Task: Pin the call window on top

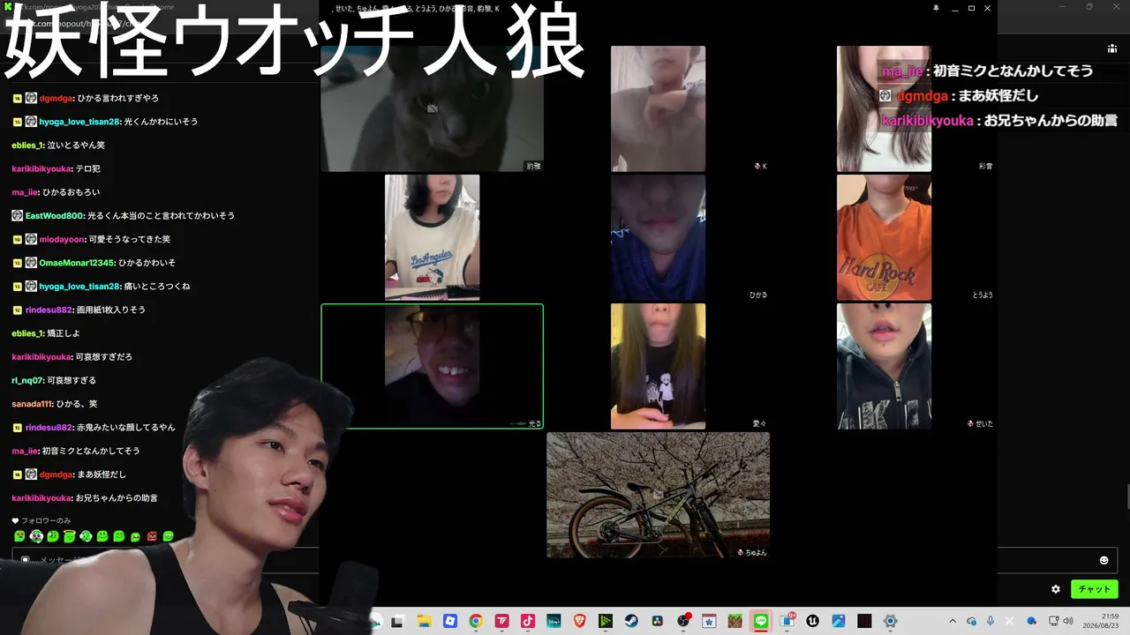Action: 936,8
